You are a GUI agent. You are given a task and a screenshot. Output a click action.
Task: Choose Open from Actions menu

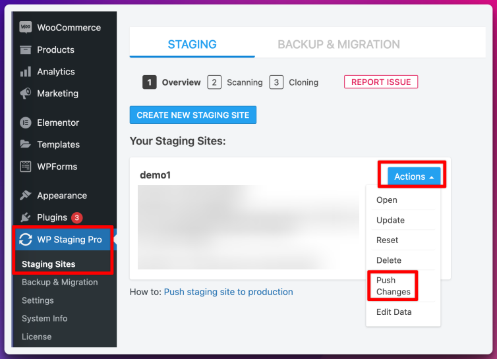click(x=403, y=200)
